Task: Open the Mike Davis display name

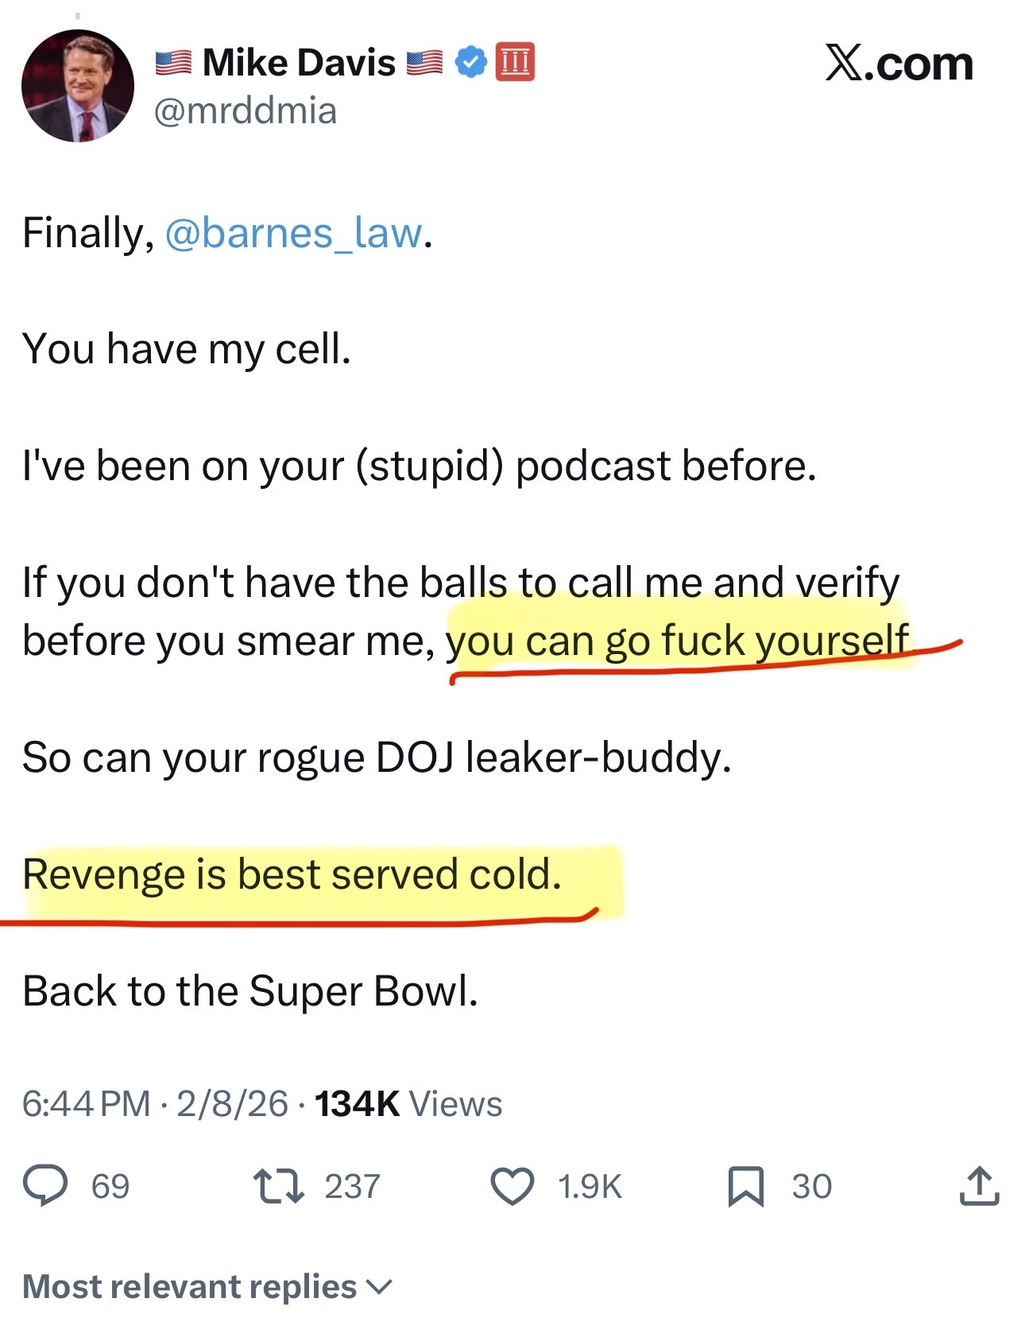Action: click(299, 63)
